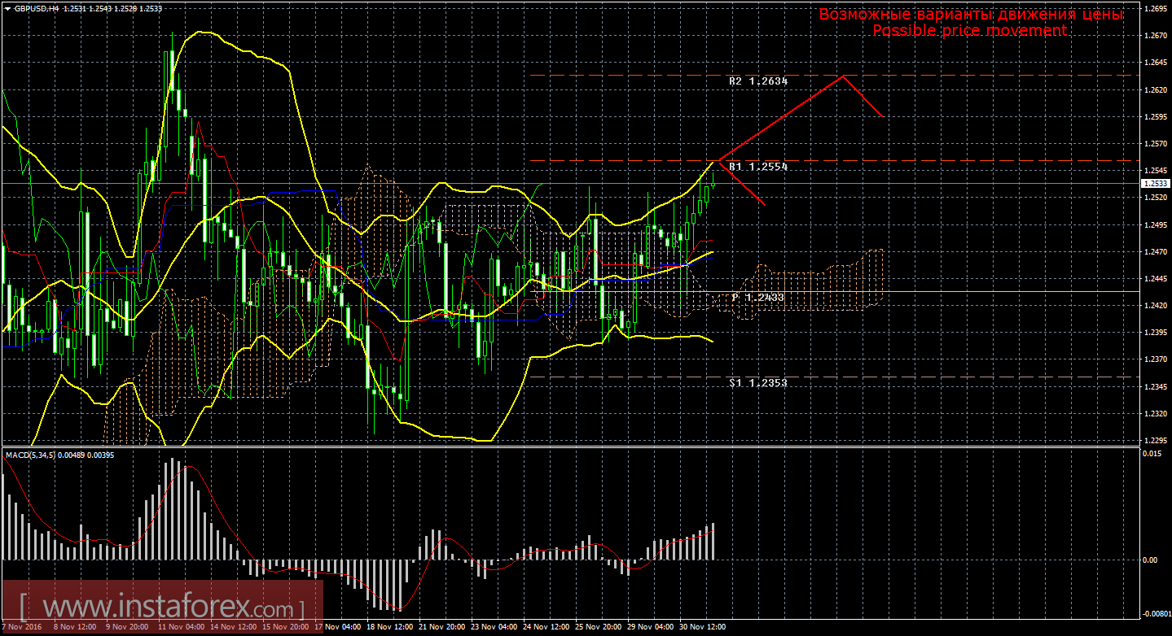Click the Russian 'Возможные варианты движения цены' heading
This screenshot has height=636, width=1172.
point(971,14)
